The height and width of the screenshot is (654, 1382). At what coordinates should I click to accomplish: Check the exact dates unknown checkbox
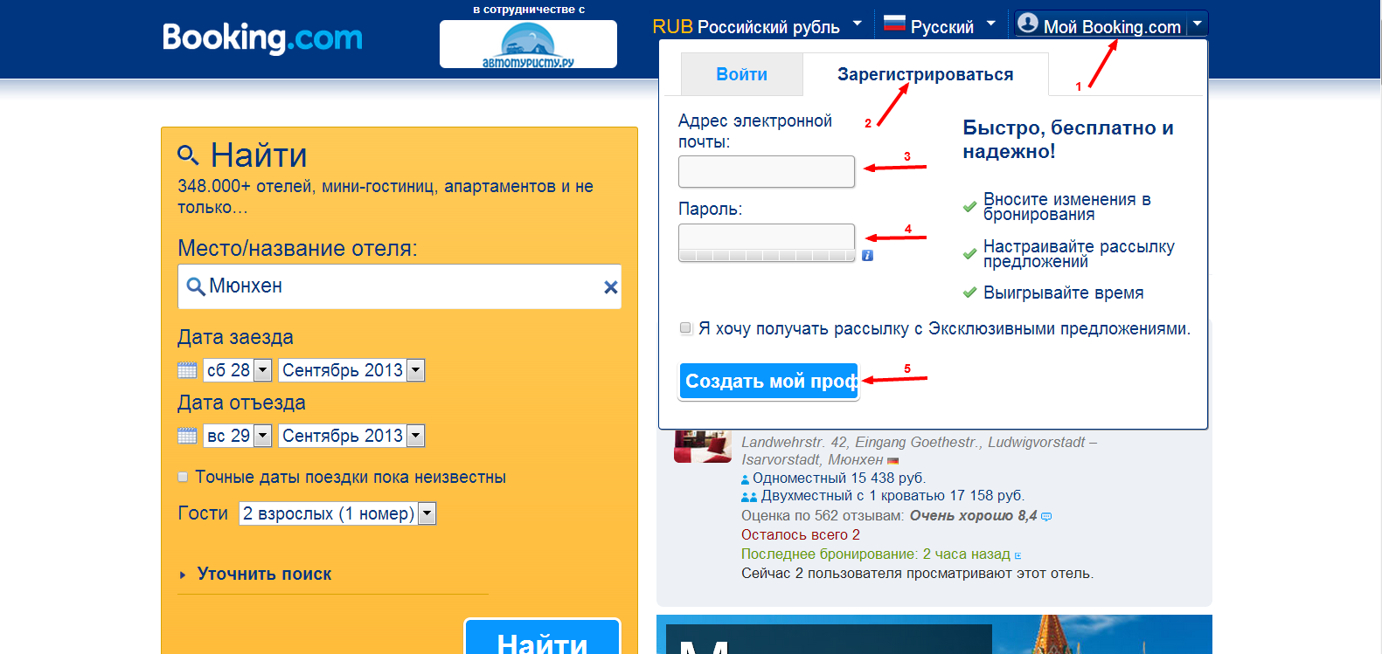tap(183, 477)
